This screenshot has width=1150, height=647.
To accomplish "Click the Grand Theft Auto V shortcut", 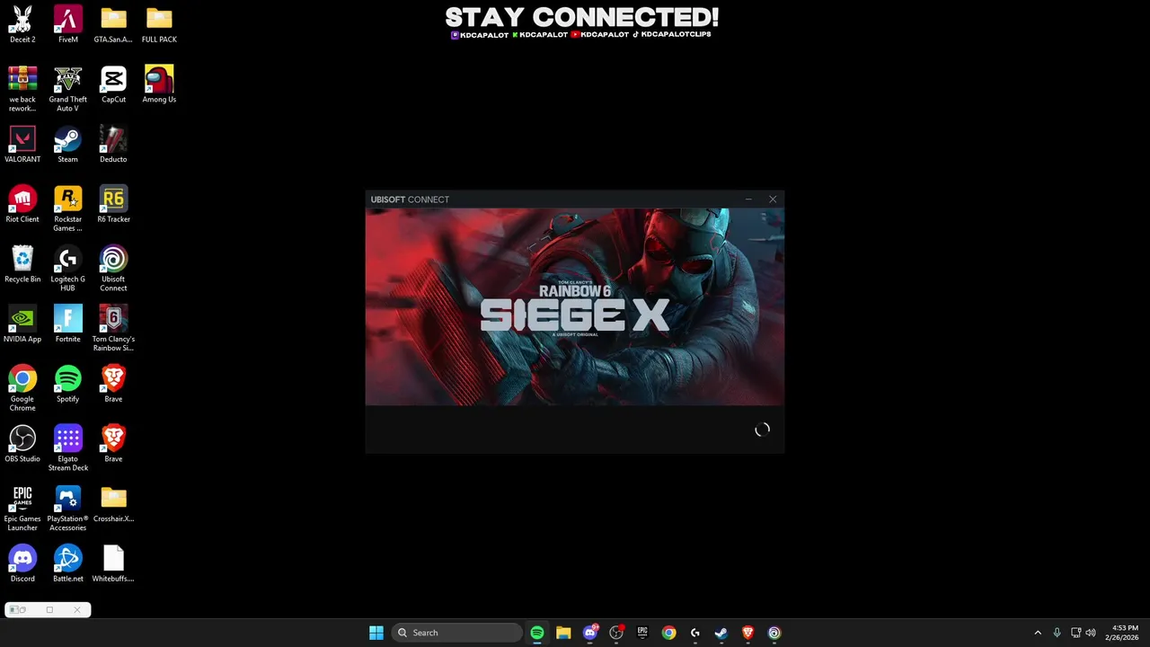I will [68, 89].
